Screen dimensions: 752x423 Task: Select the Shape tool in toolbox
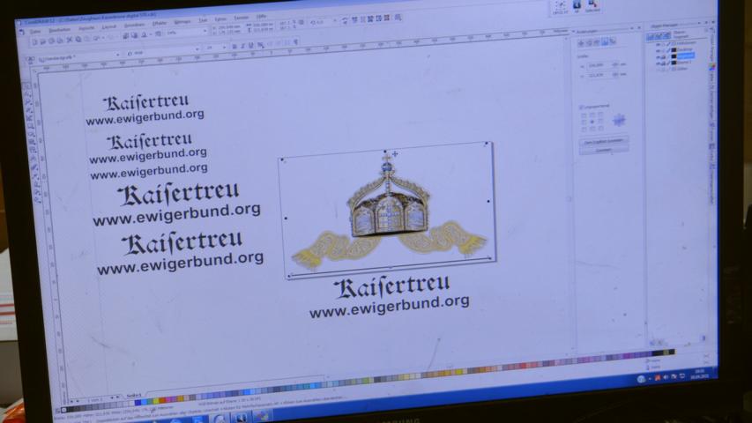(x=28, y=94)
